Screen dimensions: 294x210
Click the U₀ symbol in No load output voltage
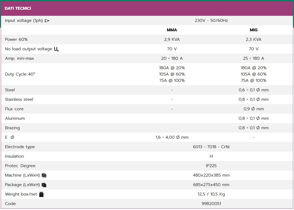point(56,49)
